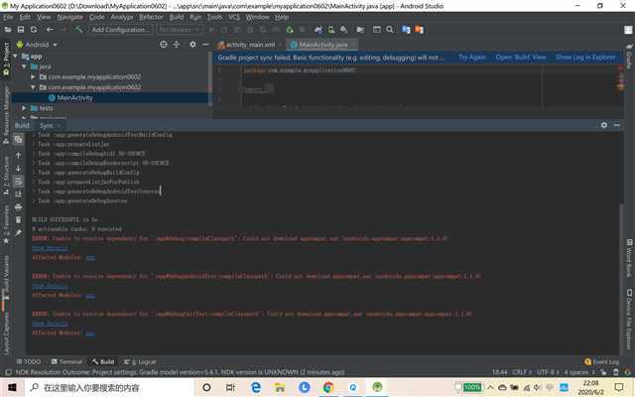Hide the Build panel with minus icon

(617, 125)
